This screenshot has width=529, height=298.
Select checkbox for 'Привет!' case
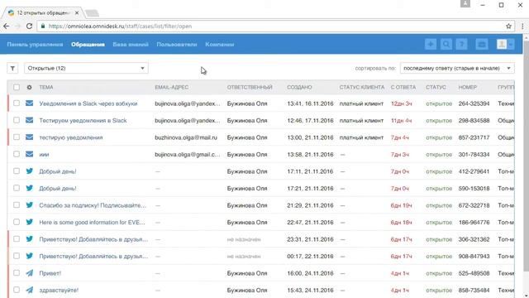[x=17, y=273]
